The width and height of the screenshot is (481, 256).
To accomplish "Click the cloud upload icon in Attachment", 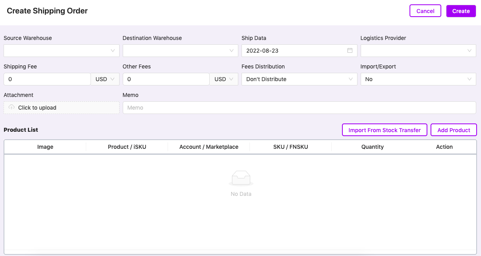I will point(12,107).
